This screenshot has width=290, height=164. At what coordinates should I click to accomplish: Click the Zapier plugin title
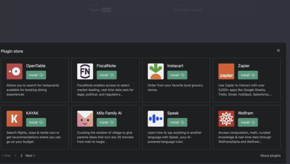(x=244, y=66)
